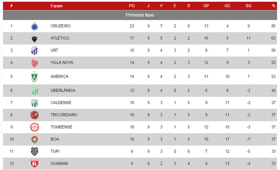Click the Primeira fase section bar
Screen dimensions: 280x170
coord(140,15)
